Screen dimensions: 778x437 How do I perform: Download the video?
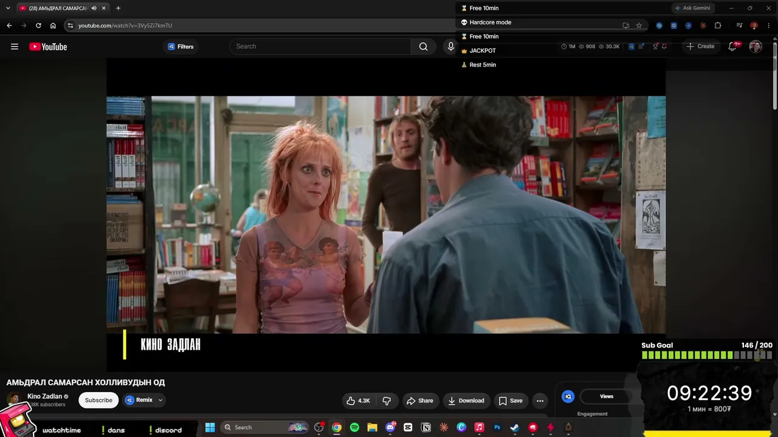[466, 401]
